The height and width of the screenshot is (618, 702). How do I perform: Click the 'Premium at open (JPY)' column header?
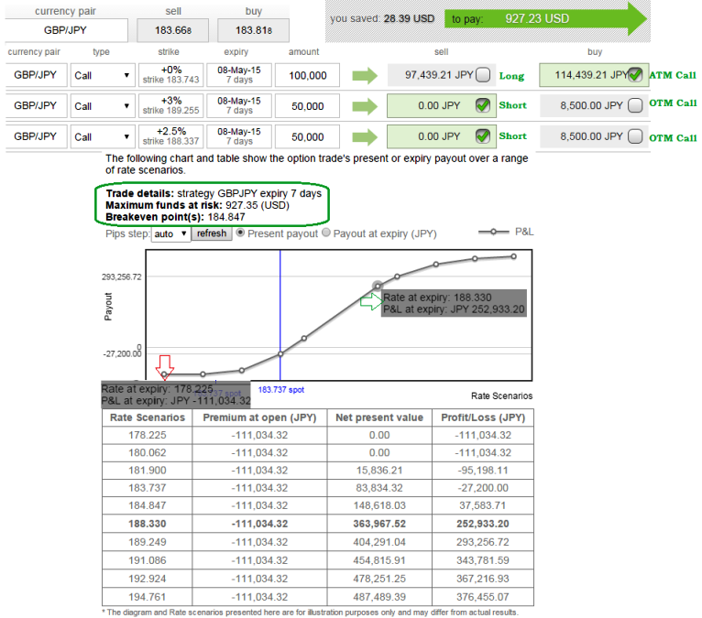point(259,417)
